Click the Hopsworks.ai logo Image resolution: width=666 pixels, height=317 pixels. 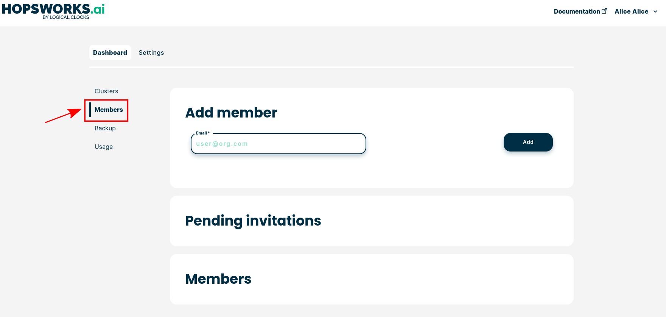pos(53,9)
